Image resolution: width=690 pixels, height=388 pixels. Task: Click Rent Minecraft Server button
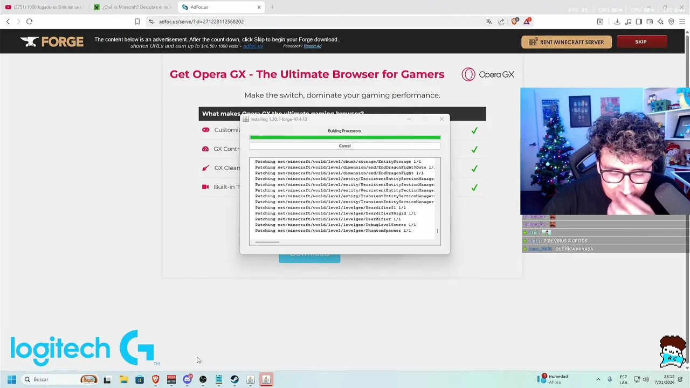(567, 42)
